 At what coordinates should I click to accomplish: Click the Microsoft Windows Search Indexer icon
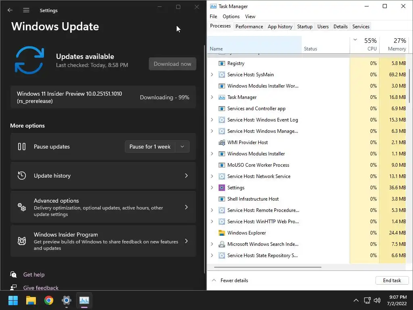[222, 244]
